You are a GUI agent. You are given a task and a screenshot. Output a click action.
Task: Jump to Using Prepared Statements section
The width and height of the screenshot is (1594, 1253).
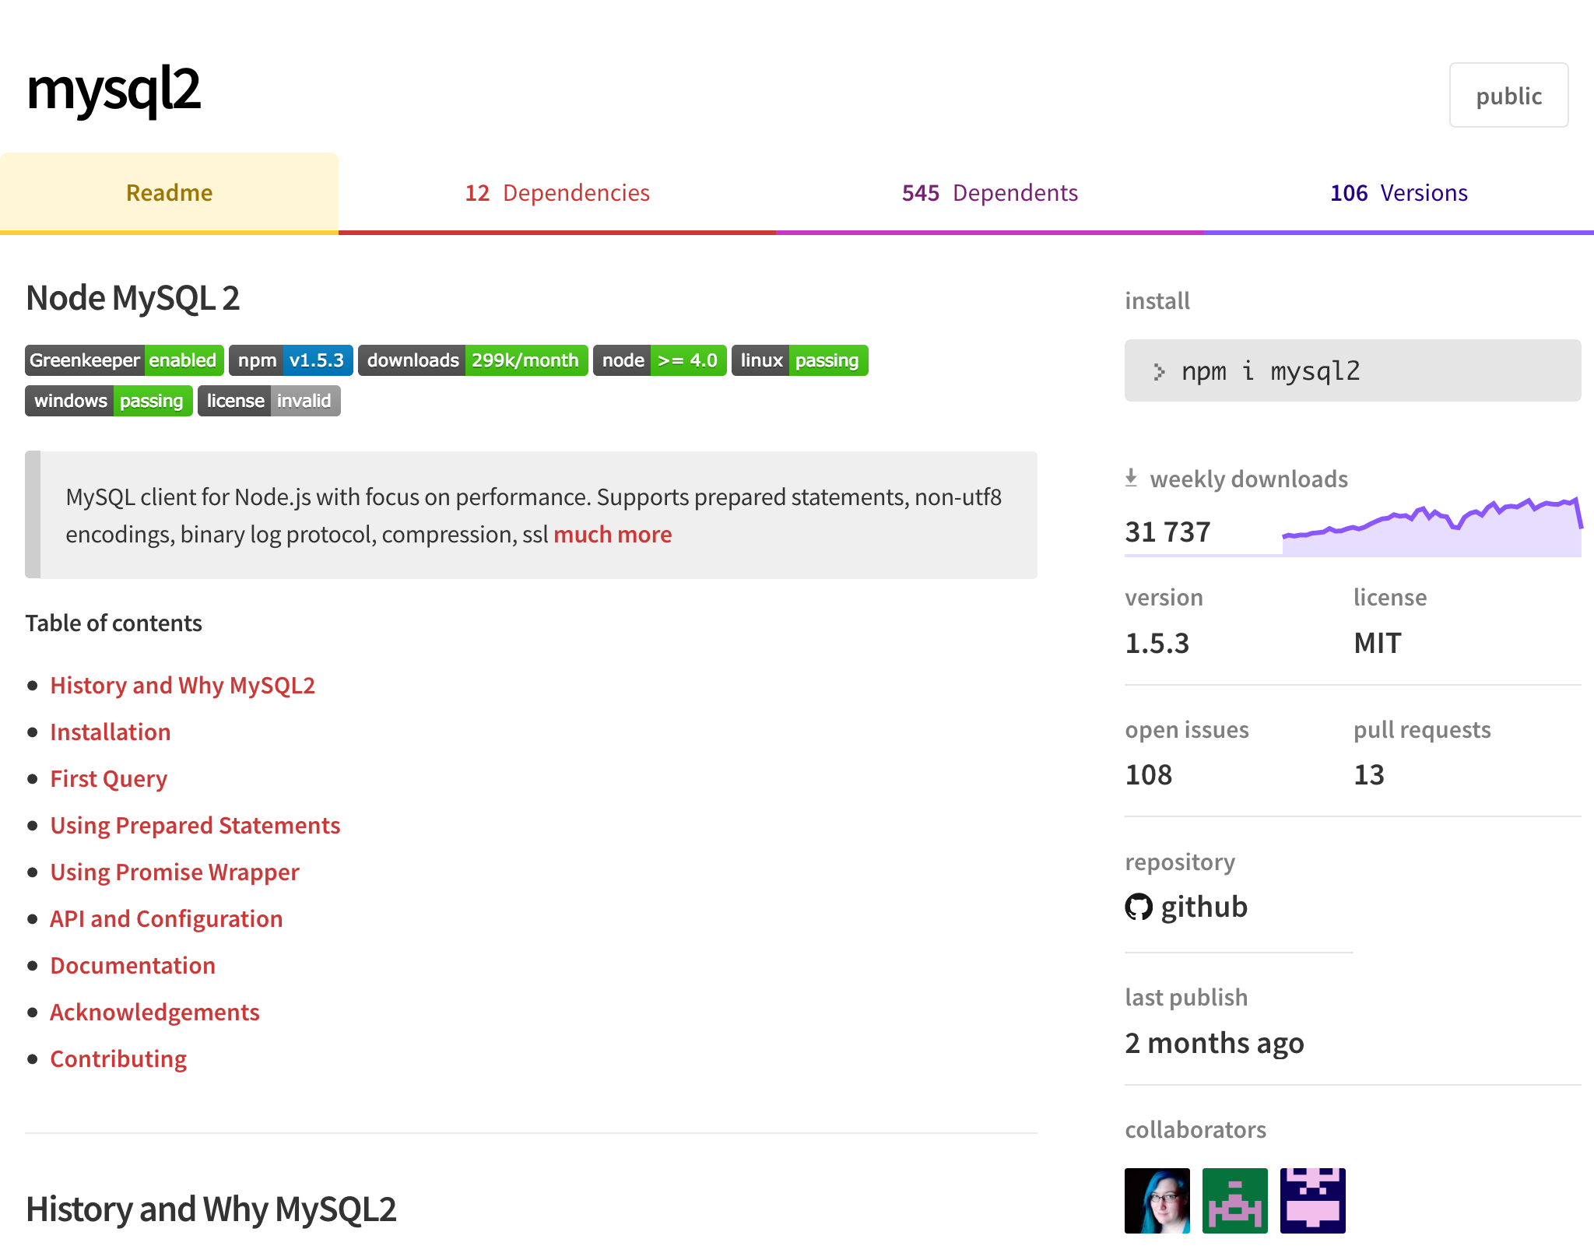[195, 825]
